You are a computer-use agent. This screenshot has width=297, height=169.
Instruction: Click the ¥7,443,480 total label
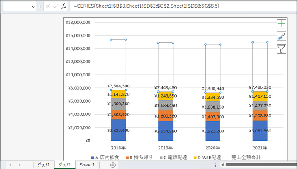coord(166,88)
